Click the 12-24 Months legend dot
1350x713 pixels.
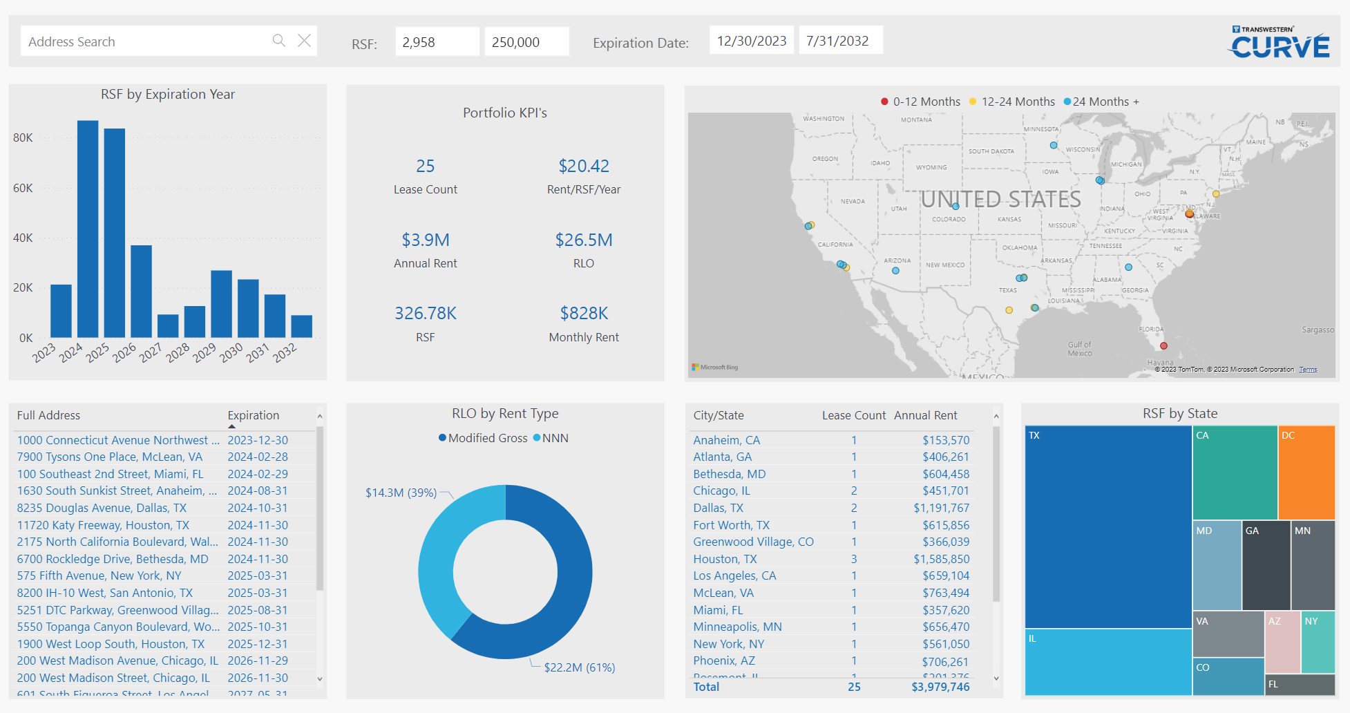973,102
